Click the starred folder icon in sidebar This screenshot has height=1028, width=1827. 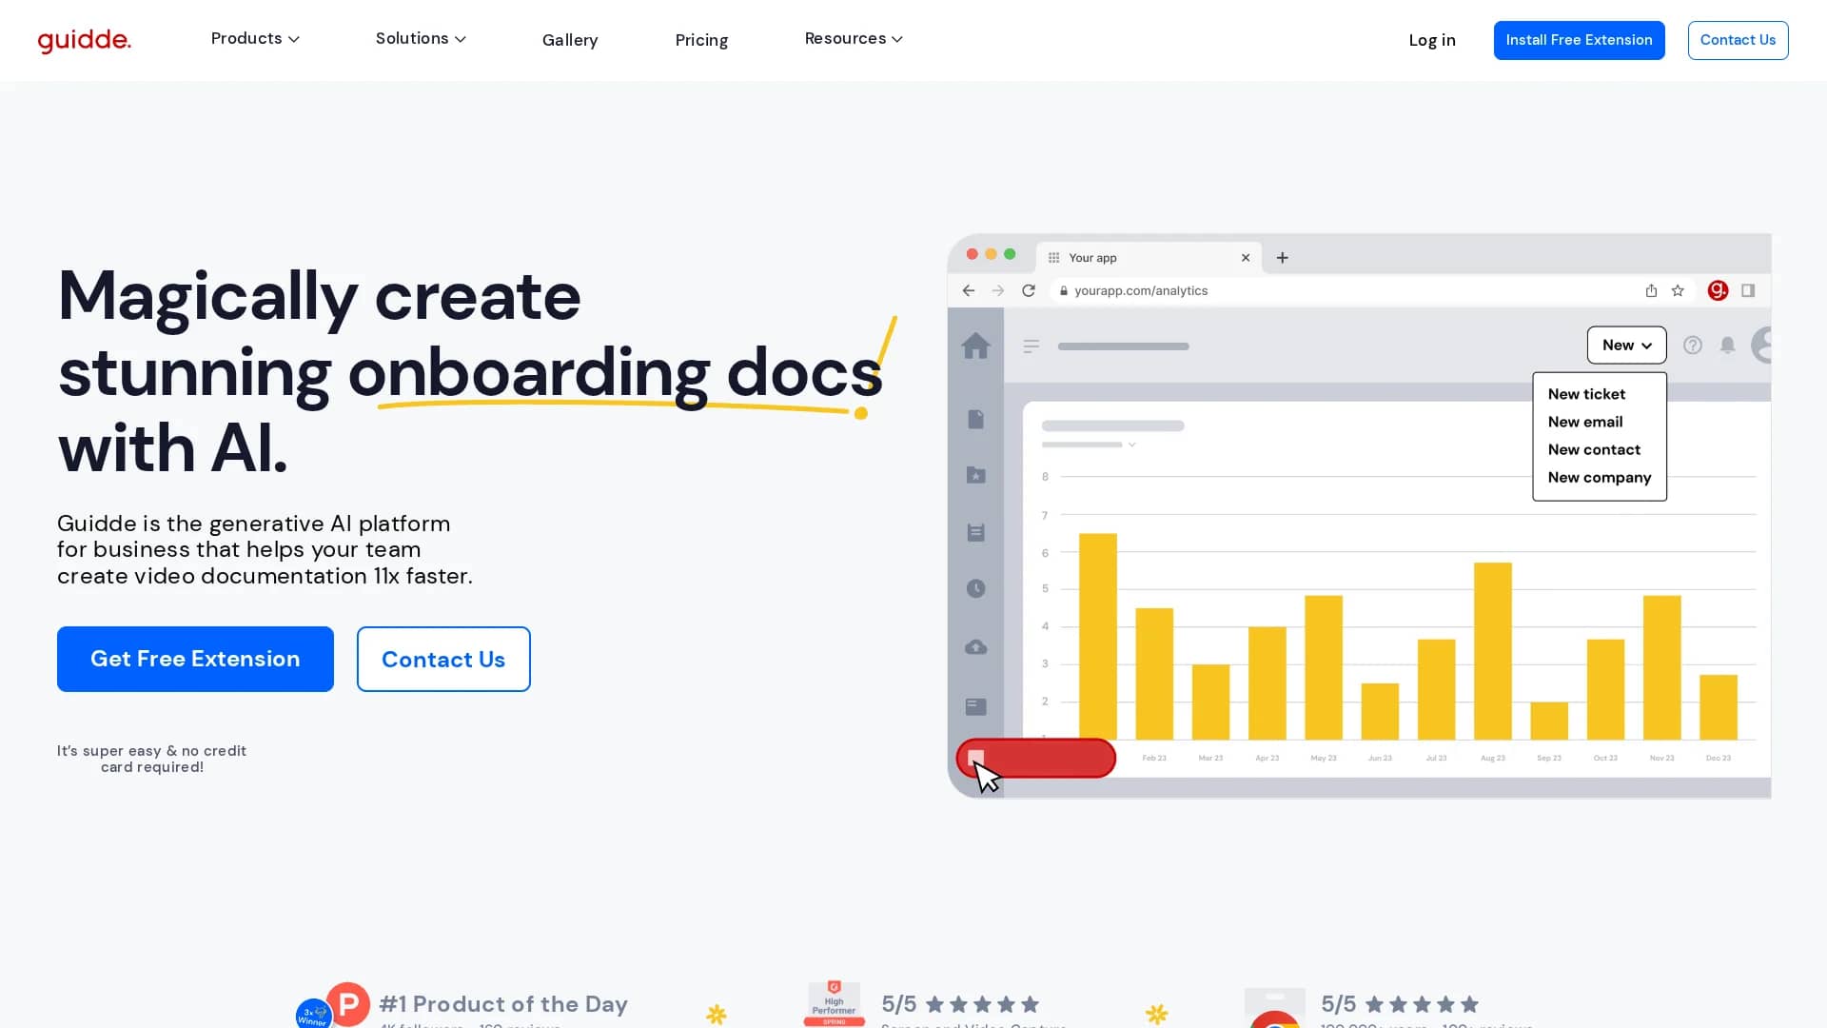tap(975, 474)
